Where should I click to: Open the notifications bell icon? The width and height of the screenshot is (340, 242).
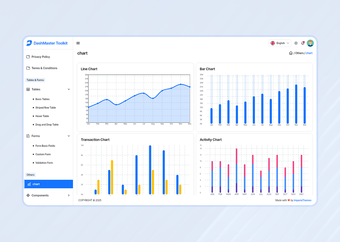tap(303, 43)
